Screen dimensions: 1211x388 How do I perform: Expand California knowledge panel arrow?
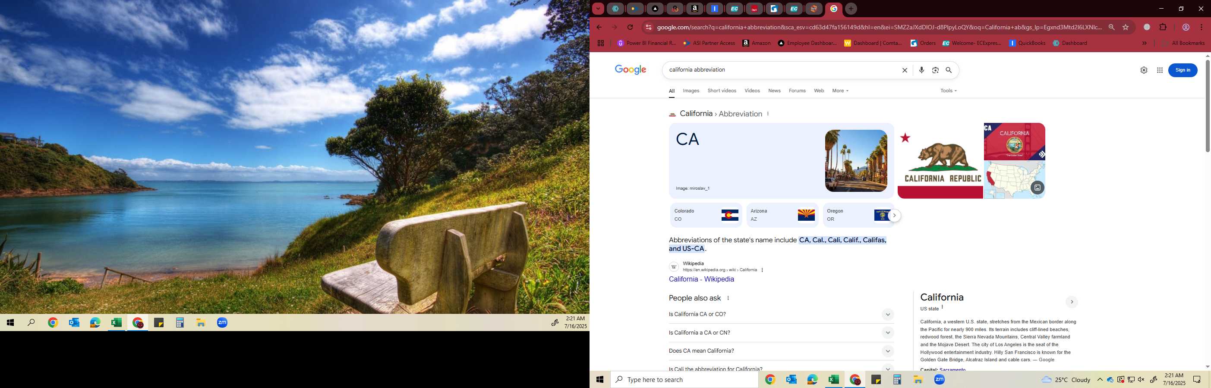point(1071,302)
